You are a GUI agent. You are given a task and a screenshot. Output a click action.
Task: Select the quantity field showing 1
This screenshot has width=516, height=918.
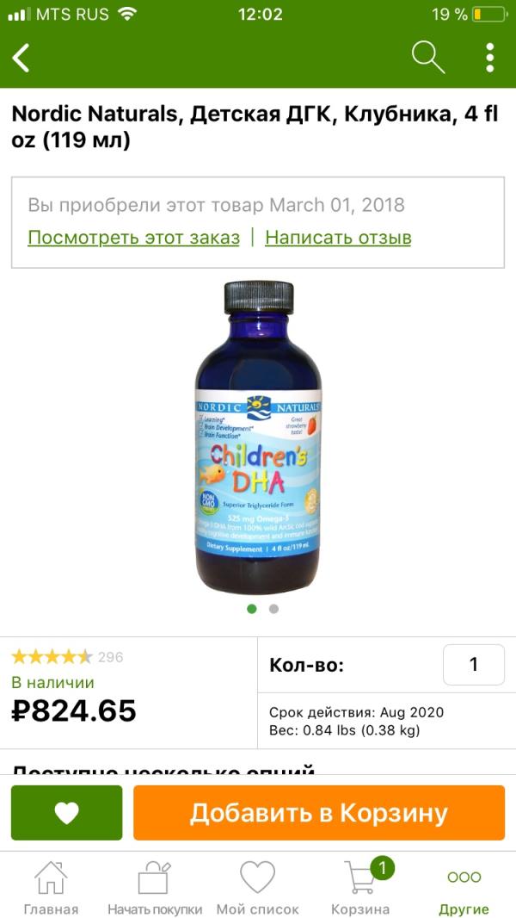pyautogui.click(x=474, y=665)
